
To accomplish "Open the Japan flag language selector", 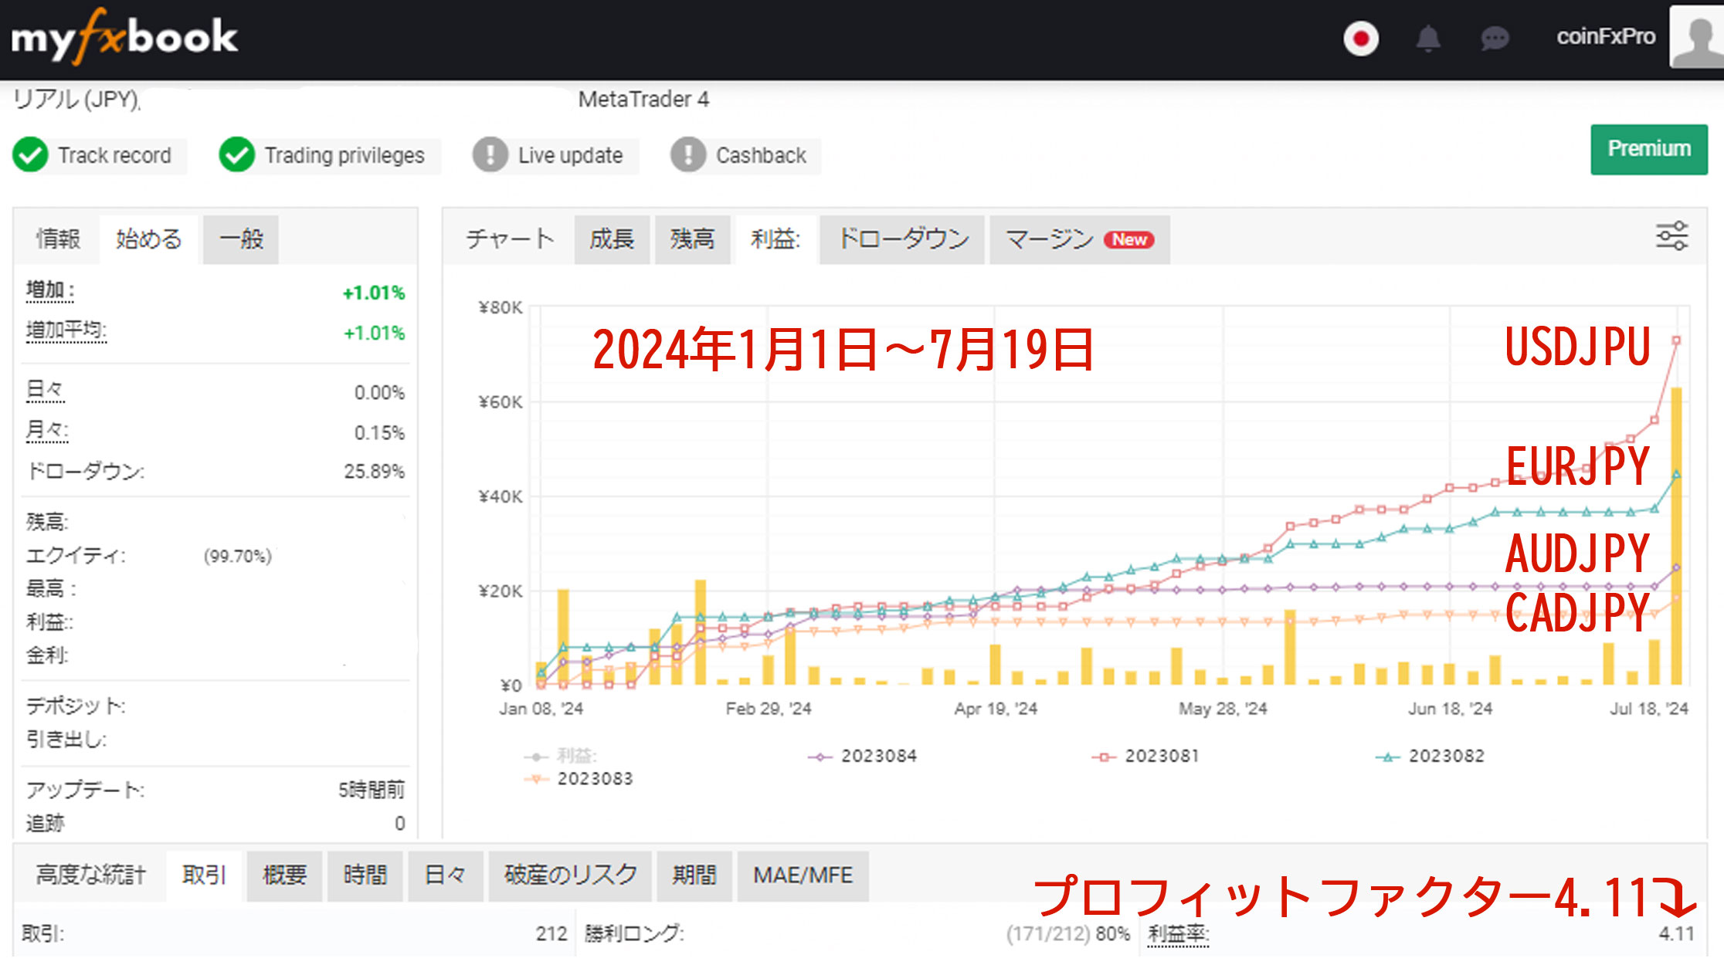I will tap(1360, 38).
